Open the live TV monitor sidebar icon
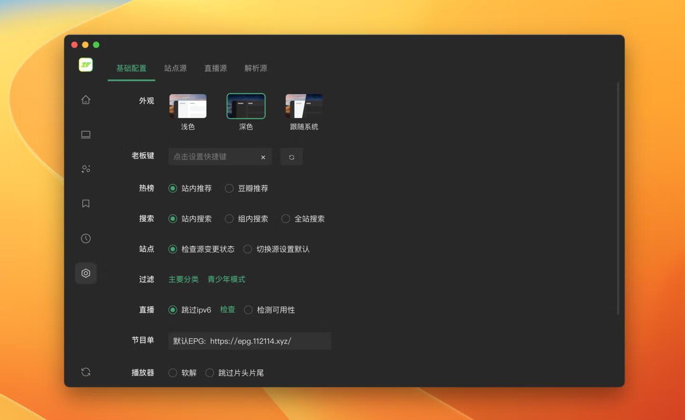This screenshot has height=420, width=685. point(86,135)
